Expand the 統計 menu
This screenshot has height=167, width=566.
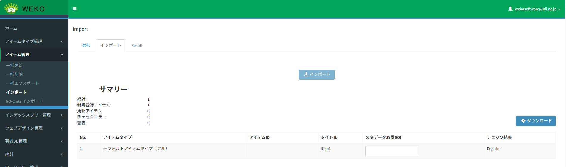pyautogui.click(x=34, y=154)
